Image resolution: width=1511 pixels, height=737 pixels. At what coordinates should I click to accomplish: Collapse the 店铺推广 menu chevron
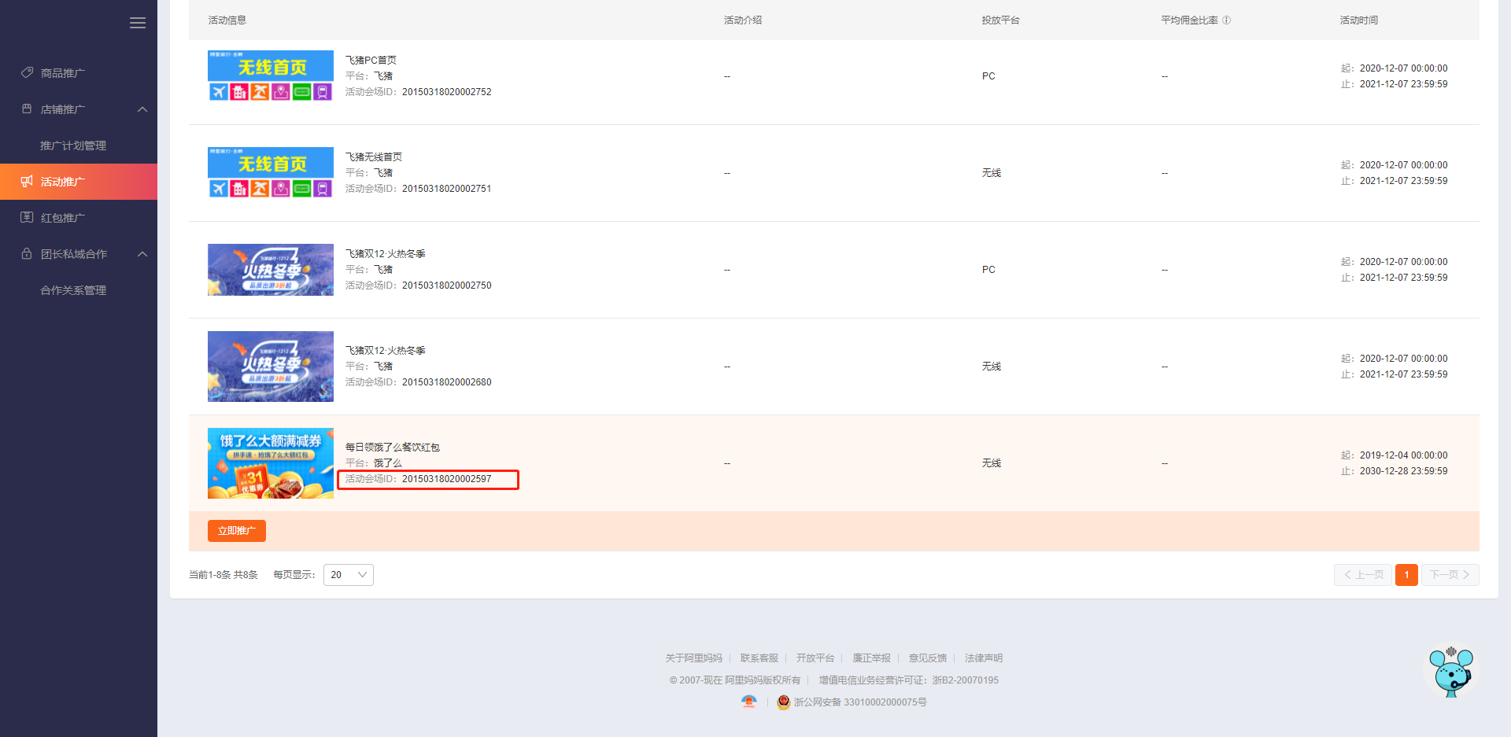point(142,109)
